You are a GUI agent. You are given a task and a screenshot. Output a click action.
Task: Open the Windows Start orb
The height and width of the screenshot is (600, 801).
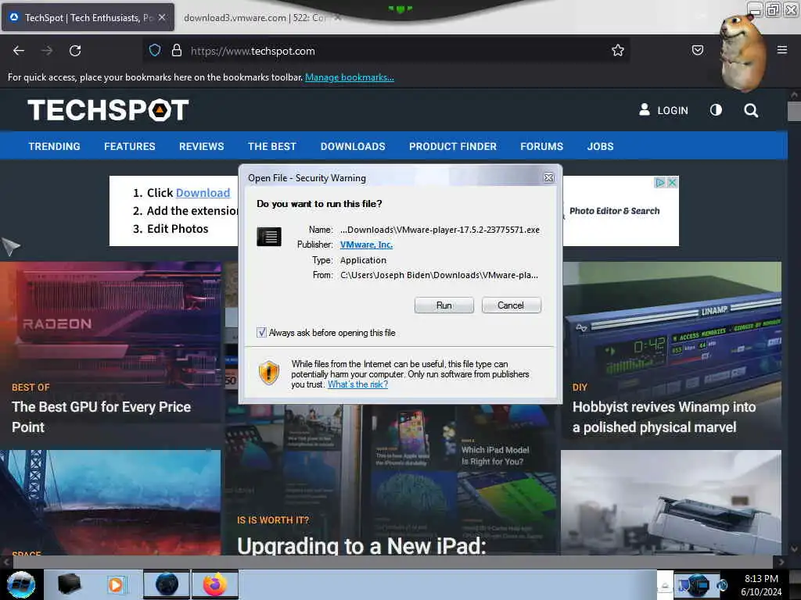[x=21, y=584]
